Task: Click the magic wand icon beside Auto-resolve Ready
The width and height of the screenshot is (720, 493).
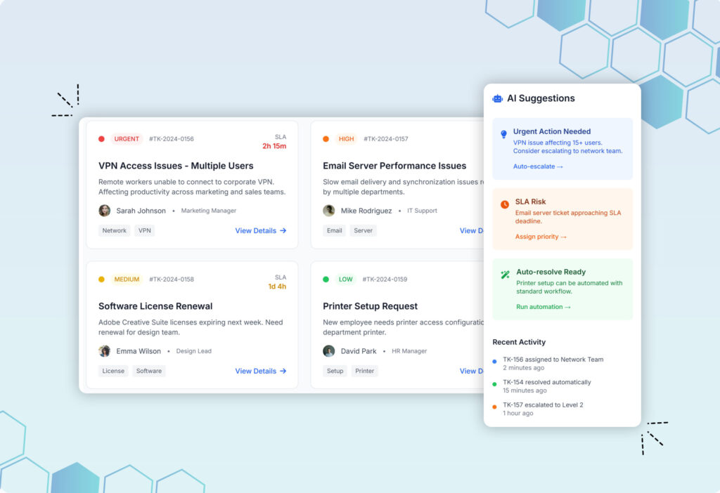Action: click(505, 275)
